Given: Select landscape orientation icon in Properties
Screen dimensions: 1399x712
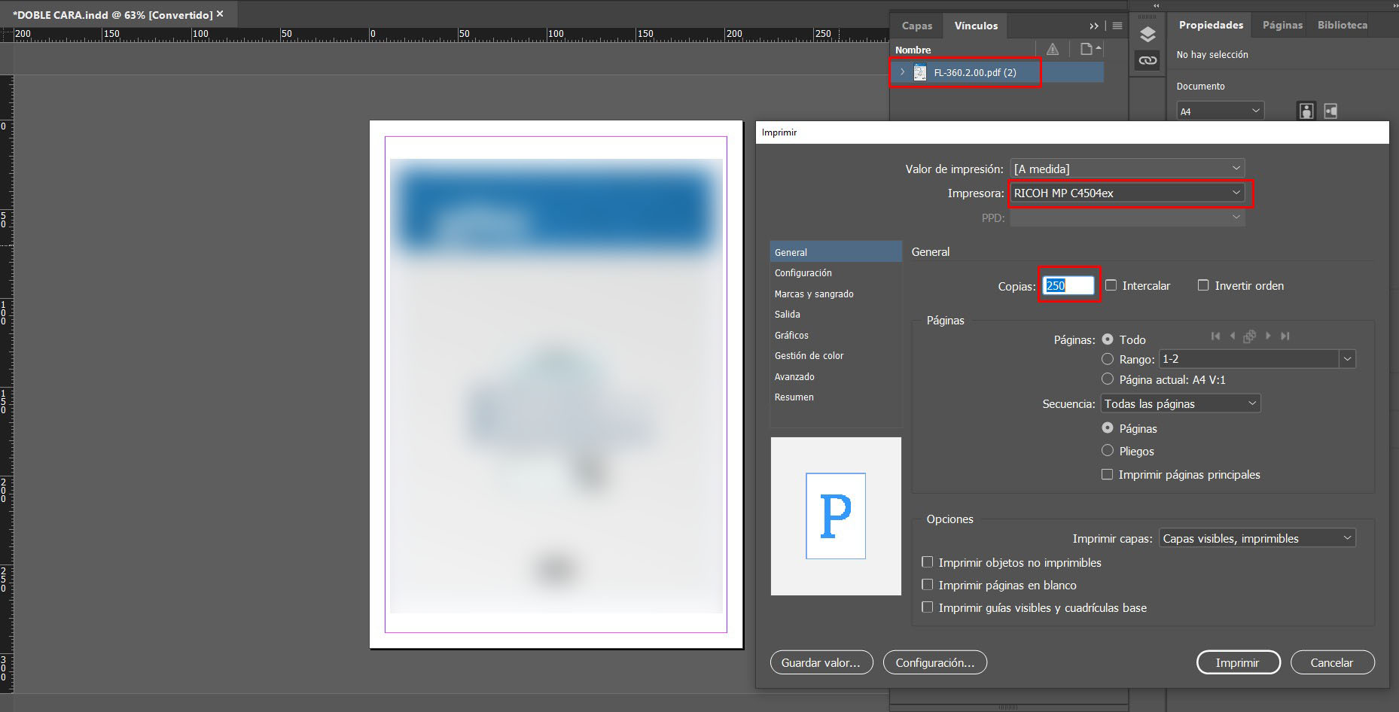Looking at the screenshot, I should click(1330, 111).
